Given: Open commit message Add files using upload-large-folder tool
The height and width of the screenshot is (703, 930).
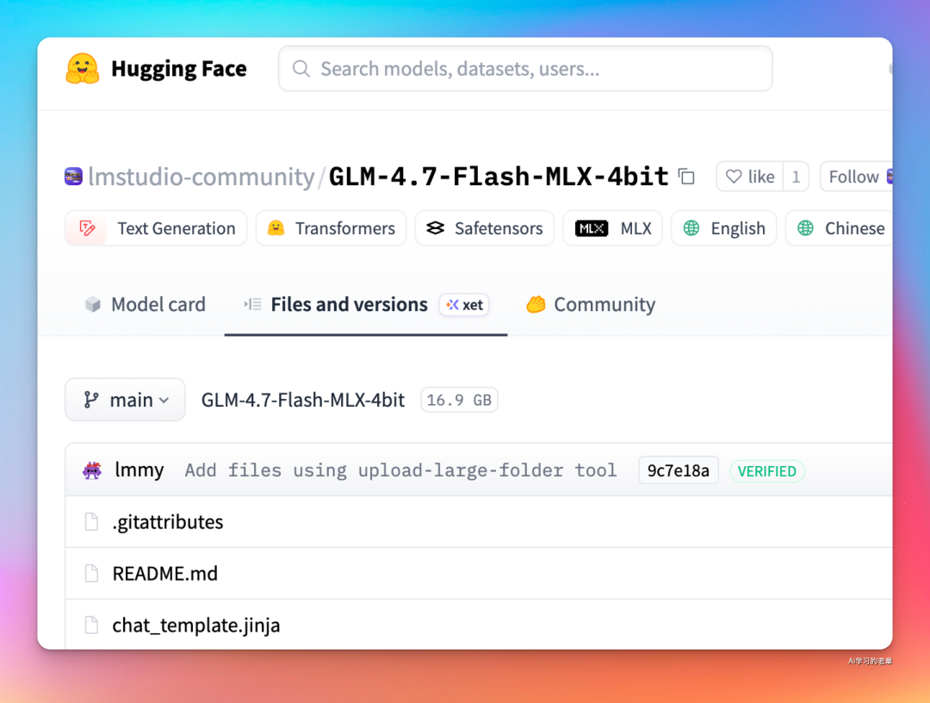Looking at the screenshot, I should click(x=401, y=471).
